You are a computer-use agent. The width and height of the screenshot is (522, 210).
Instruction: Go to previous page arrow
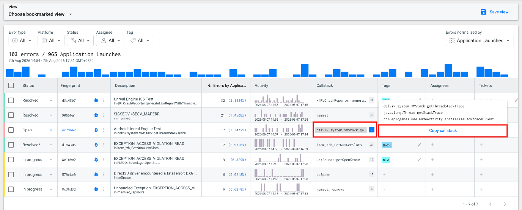click(x=490, y=204)
